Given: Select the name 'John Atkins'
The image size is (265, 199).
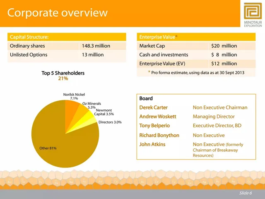Looking at the screenshot, I should pyautogui.click(x=152, y=144).
